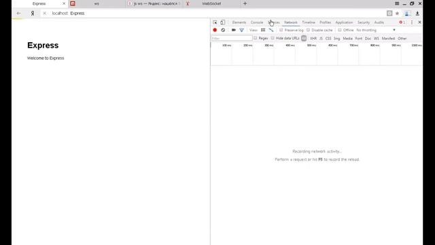Switch to large request rows view
Image resolution: width=435 pixels, height=245 pixels.
263,30
